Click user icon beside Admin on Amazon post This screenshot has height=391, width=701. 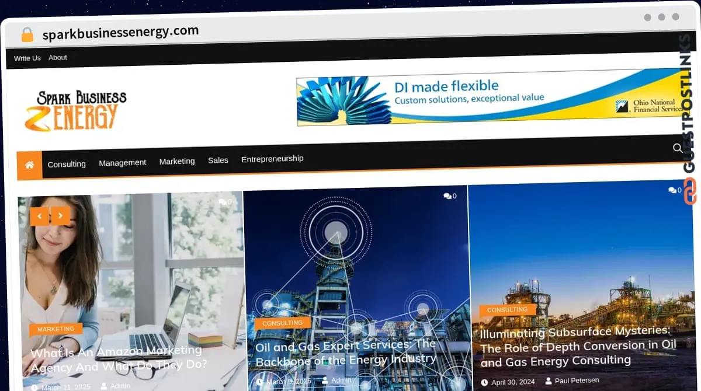coord(103,386)
